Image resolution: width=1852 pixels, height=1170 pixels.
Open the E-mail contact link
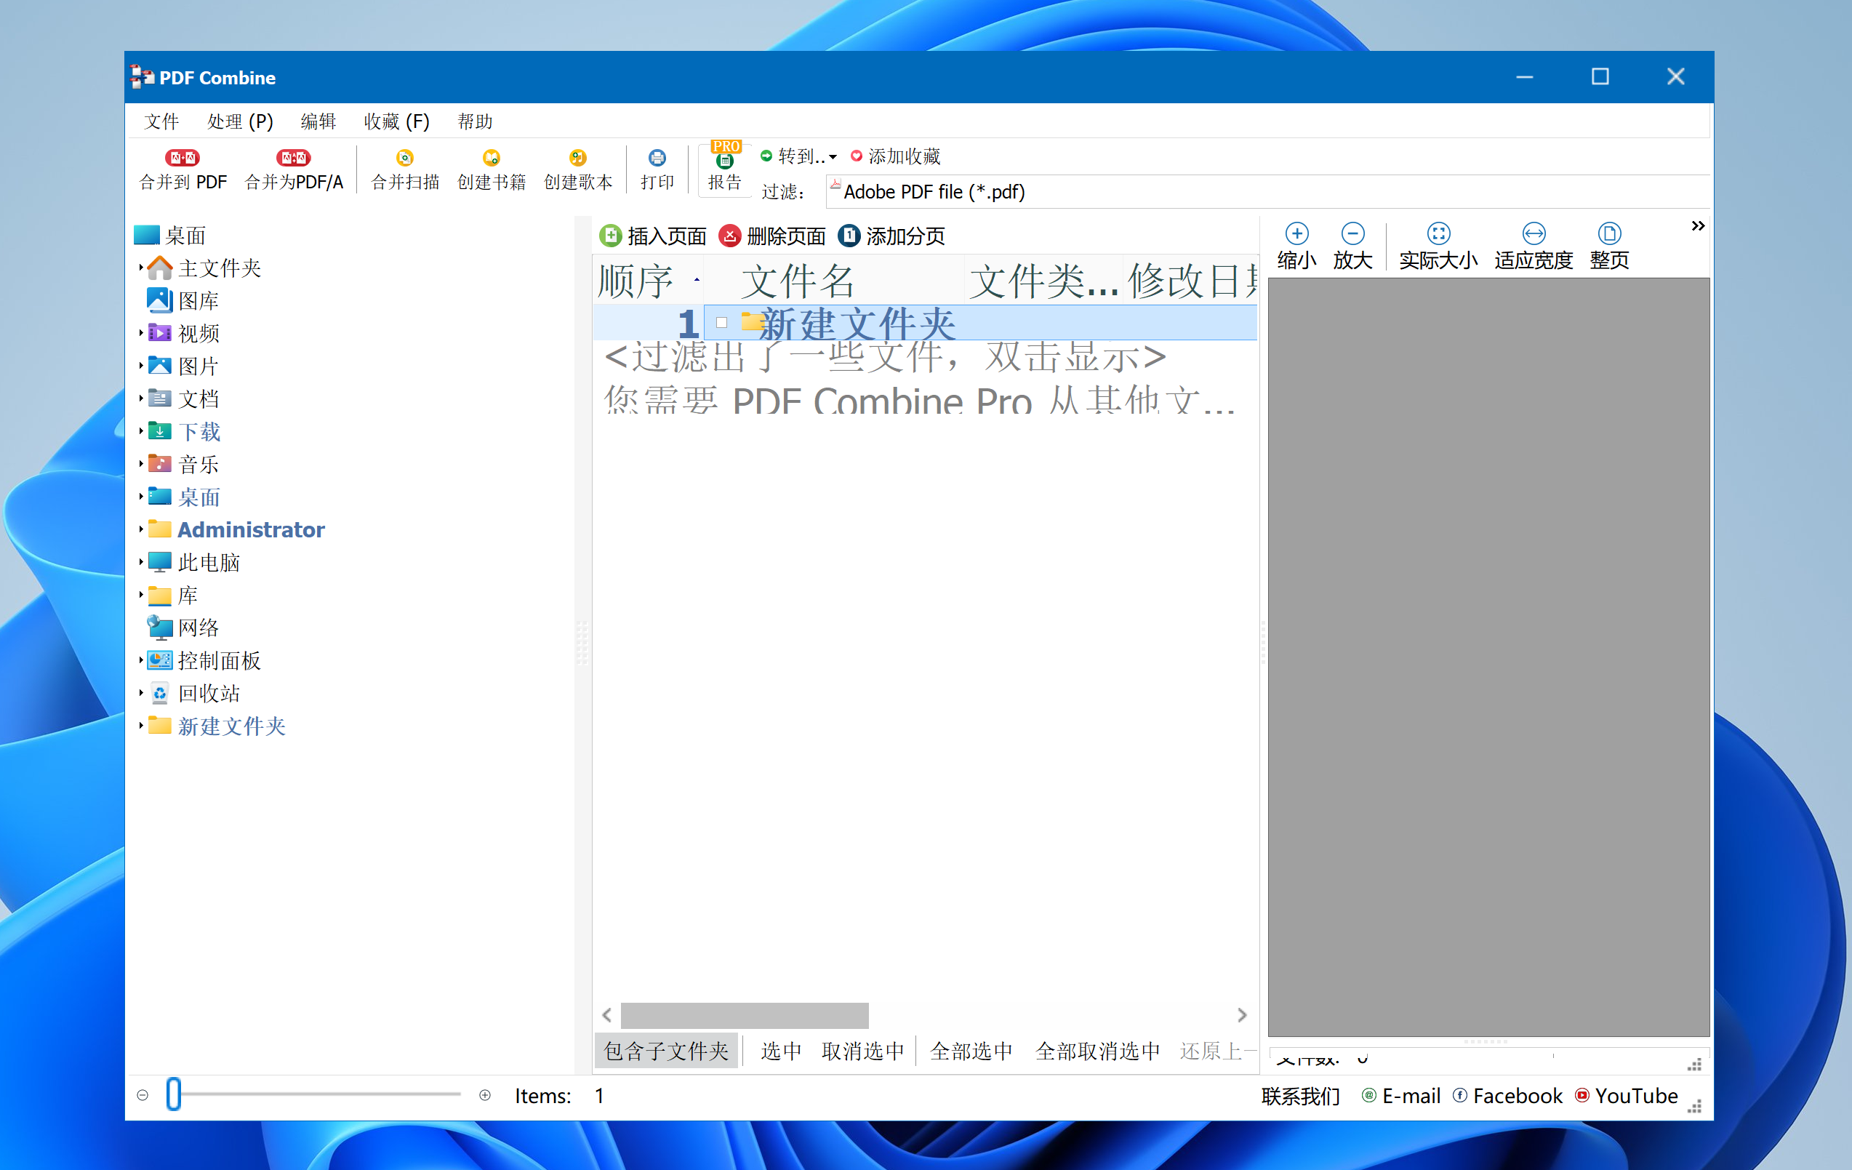point(1400,1095)
